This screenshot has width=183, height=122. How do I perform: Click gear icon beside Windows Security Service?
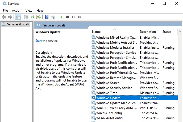93,88
